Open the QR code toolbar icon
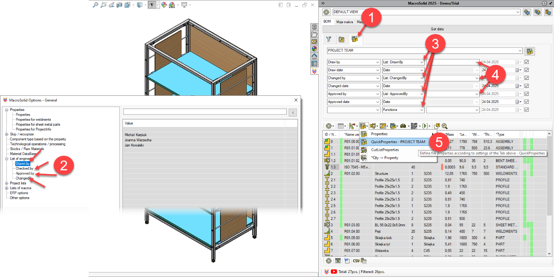Viewport: 554px width, 277px height. (414, 126)
